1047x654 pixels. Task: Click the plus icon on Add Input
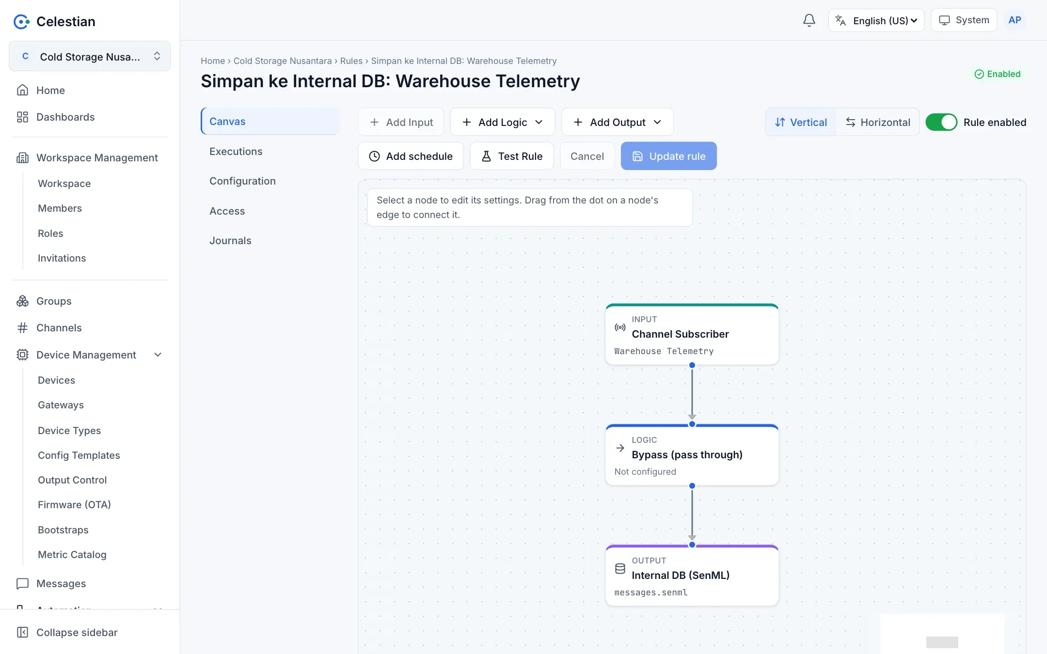pyautogui.click(x=374, y=122)
